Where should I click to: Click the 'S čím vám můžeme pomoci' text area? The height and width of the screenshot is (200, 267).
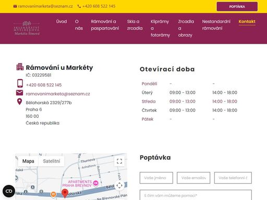tap(196, 195)
